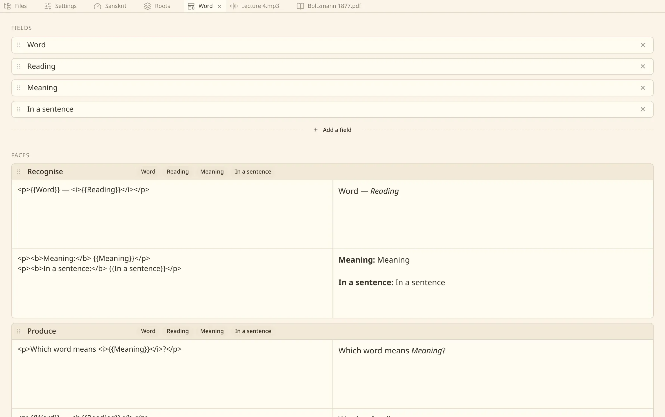The width and height of the screenshot is (665, 417).
Task: Grab the Meaning field drag handle
Action: click(x=19, y=88)
